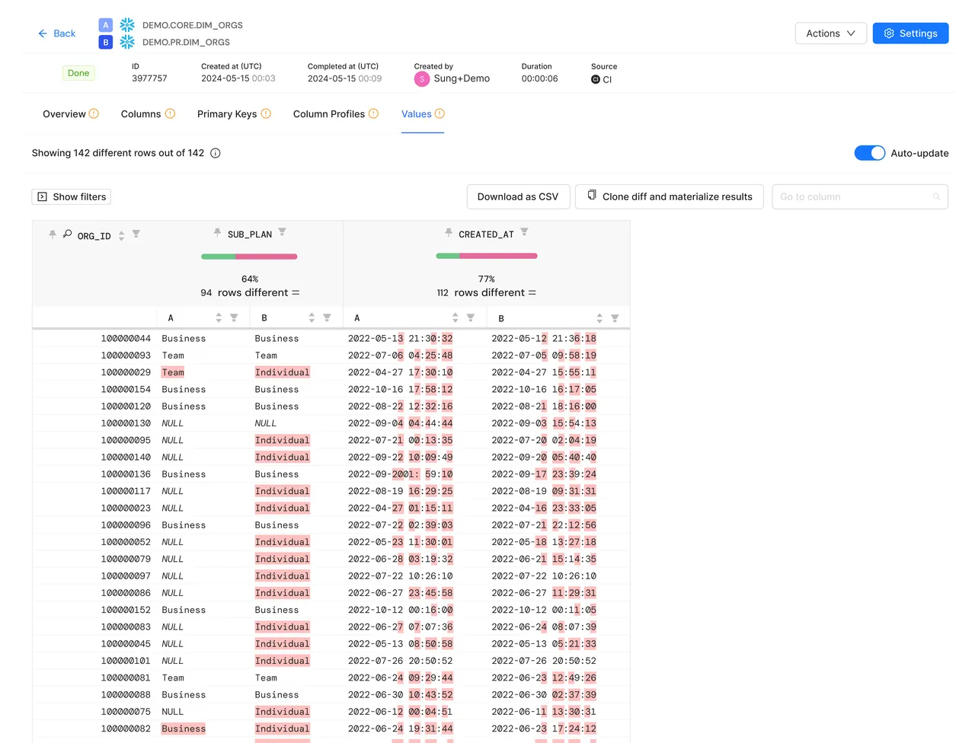Open the Actions dropdown

coord(831,33)
